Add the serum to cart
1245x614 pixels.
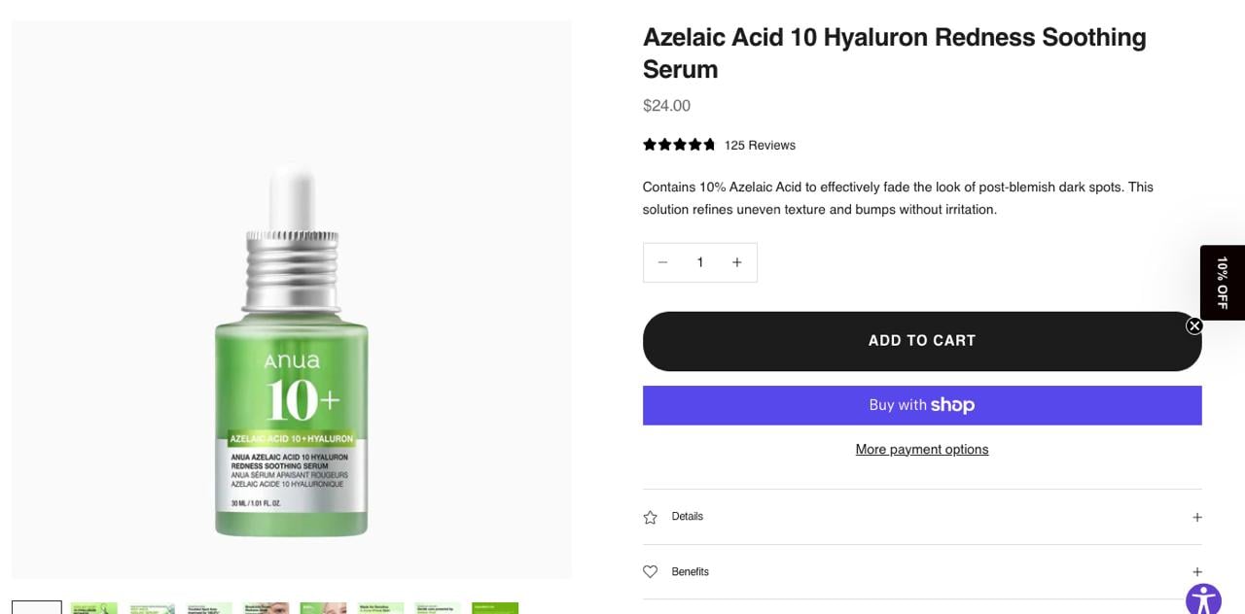pyautogui.click(x=922, y=341)
